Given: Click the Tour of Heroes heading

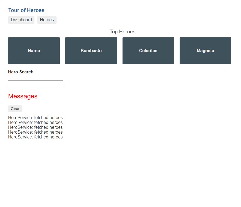Looking at the screenshot, I should point(26,10).
